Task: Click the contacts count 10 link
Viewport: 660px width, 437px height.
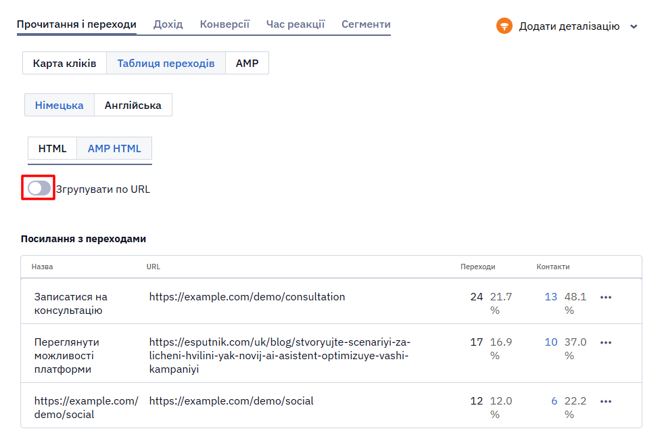Action: click(x=550, y=342)
